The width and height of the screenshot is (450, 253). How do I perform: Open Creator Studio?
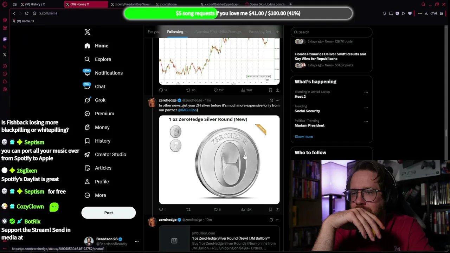pos(105,154)
